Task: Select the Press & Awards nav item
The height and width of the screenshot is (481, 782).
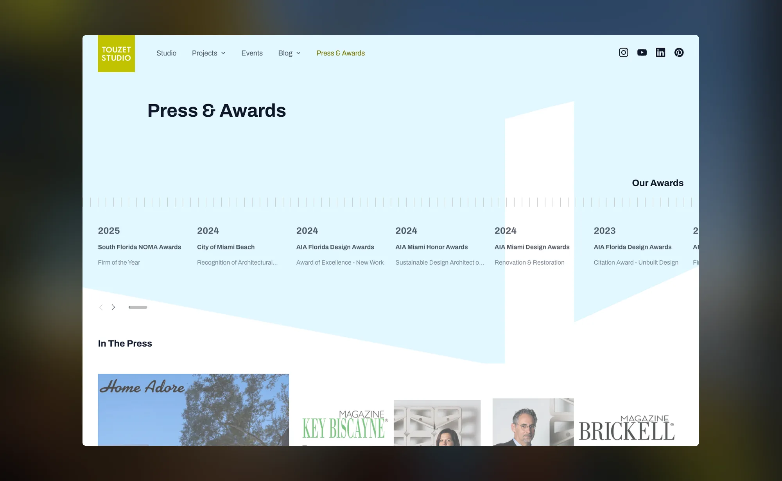Action: coord(341,53)
